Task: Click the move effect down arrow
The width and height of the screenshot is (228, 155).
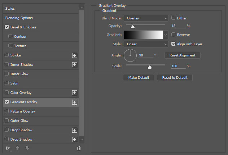Action: point(27,148)
